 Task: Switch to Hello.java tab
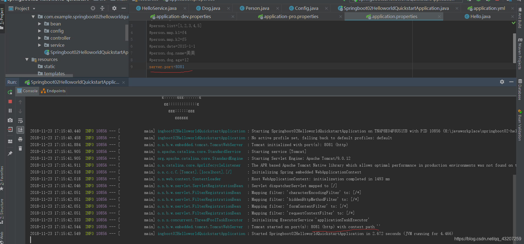(x=480, y=16)
